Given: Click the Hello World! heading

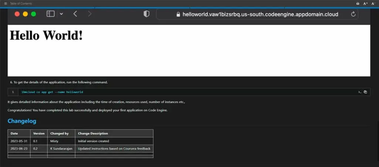Looking at the screenshot, I should point(46,35).
